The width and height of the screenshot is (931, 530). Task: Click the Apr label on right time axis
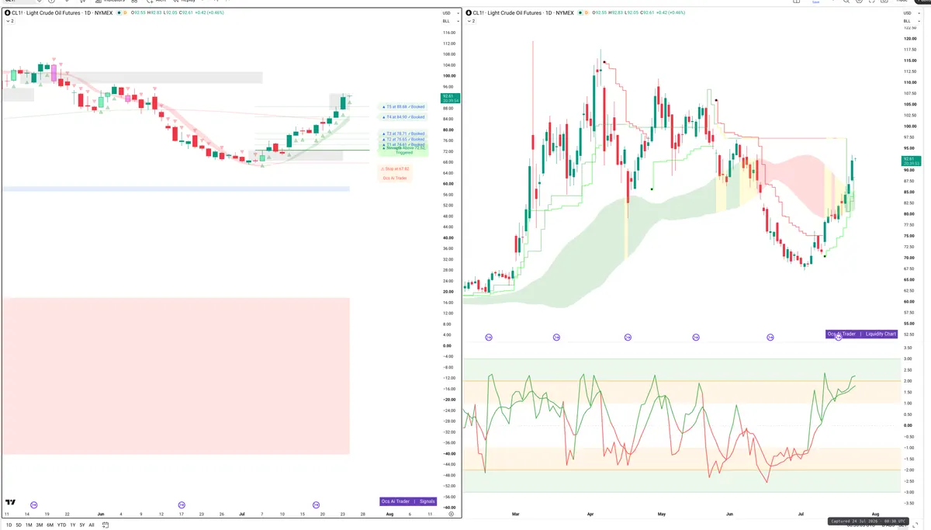click(x=590, y=514)
